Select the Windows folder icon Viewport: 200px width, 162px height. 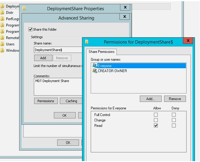(x=2, y=50)
